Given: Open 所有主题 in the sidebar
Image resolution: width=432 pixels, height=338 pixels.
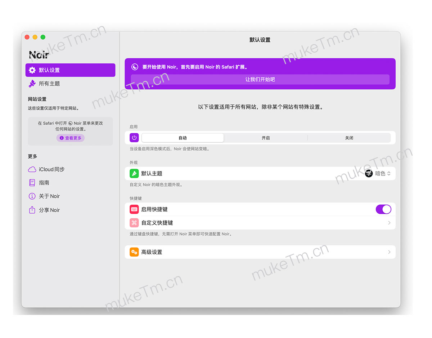Looking at the screenshot, I should pyautogui.click(x=70, y=84).
